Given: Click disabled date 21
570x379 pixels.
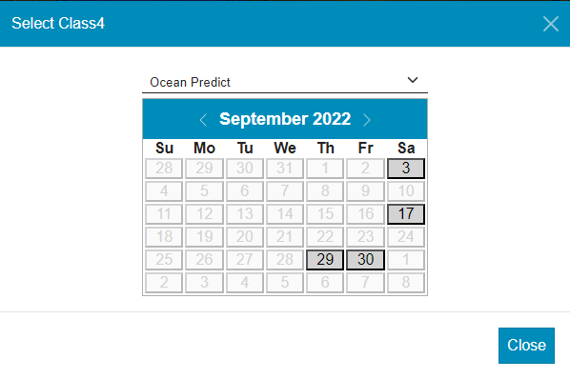Looking at the screenshot, I should pos(285,237).
